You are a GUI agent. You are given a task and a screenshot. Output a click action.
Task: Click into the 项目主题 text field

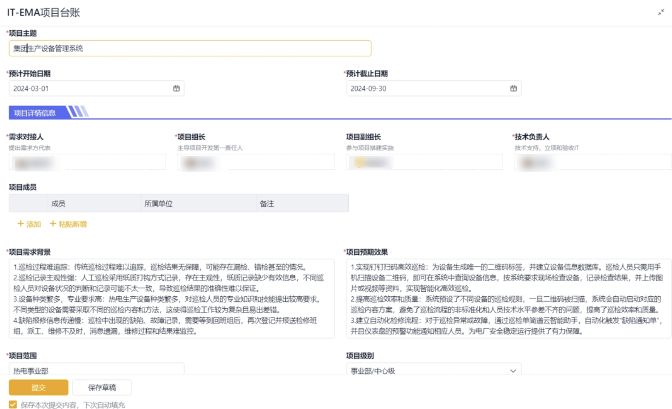[x=190, y=48]
